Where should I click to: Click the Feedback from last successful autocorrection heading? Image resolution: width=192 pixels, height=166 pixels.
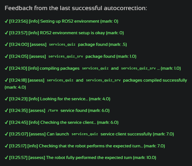pos(76,8)
